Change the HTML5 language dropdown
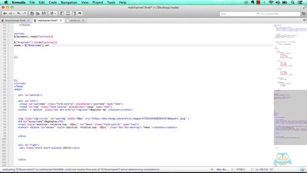Viewport: 307px width, 173px height. pyautogui.click(x=244, y=169)
